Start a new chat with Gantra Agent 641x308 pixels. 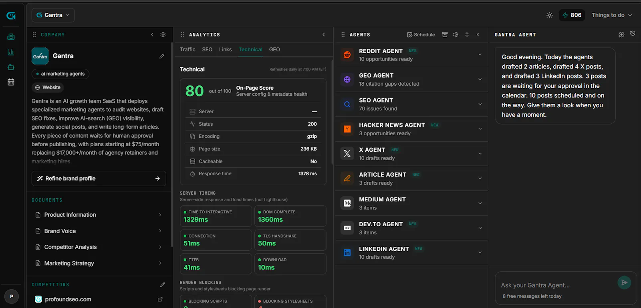click(x=621, y=34)
